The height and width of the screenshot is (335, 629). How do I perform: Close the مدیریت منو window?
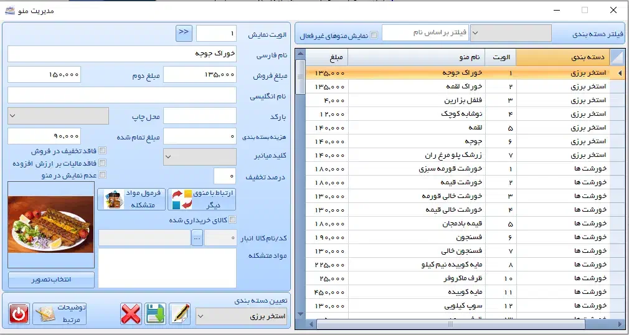(613, 11)
